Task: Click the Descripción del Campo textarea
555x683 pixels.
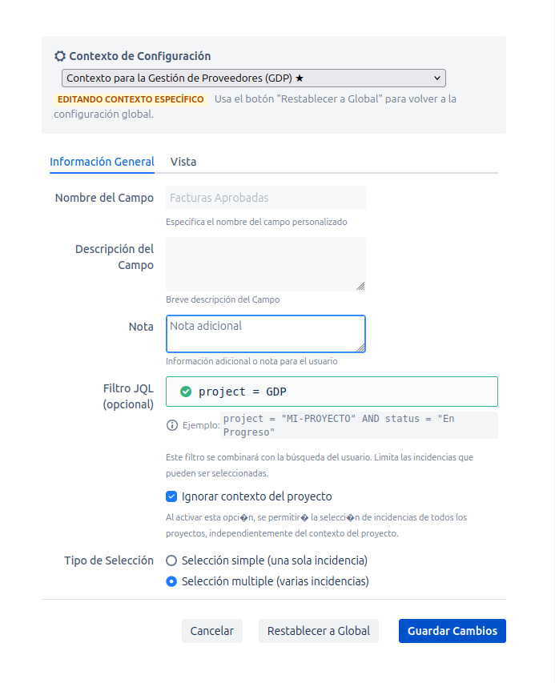Action: point(265,263)
